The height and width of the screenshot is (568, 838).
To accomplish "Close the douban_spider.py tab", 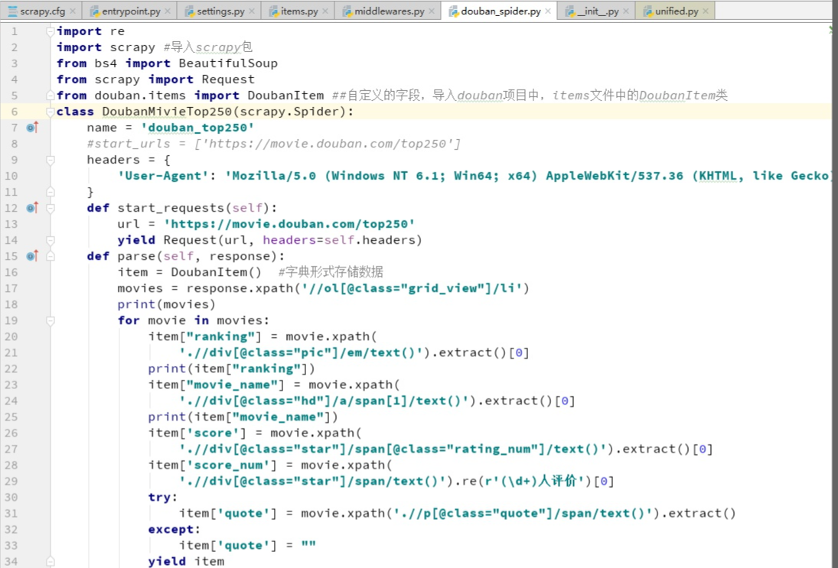I will (x=548, y=11).
